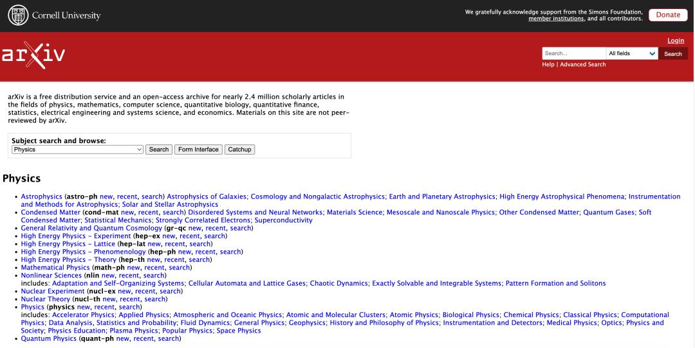695x348 pixels.
Task: Open Superconductivity link
Action: (x=283, y=220)
